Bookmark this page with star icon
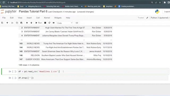The width and height of the screenshot is (170, 96). (160, 2)
